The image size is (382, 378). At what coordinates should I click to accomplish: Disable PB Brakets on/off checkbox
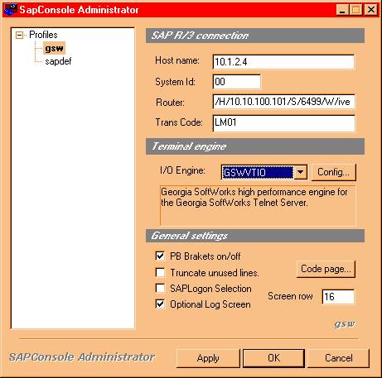coord(160,256)
